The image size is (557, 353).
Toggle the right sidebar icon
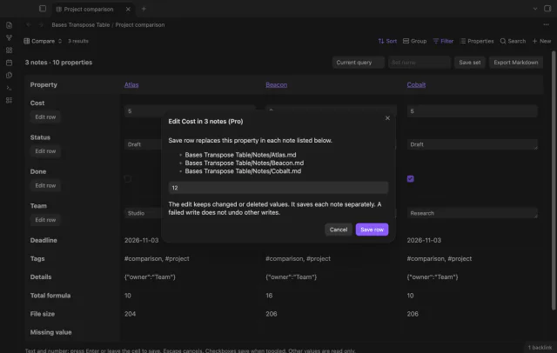(547, 9)
